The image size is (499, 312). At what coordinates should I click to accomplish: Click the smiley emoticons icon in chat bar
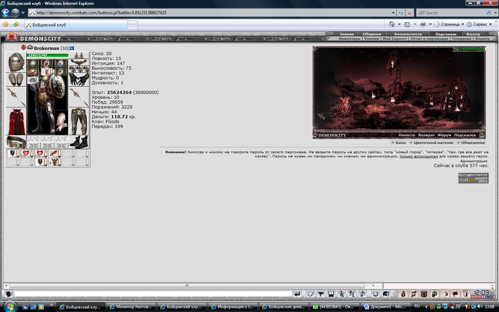click(375, 294)
